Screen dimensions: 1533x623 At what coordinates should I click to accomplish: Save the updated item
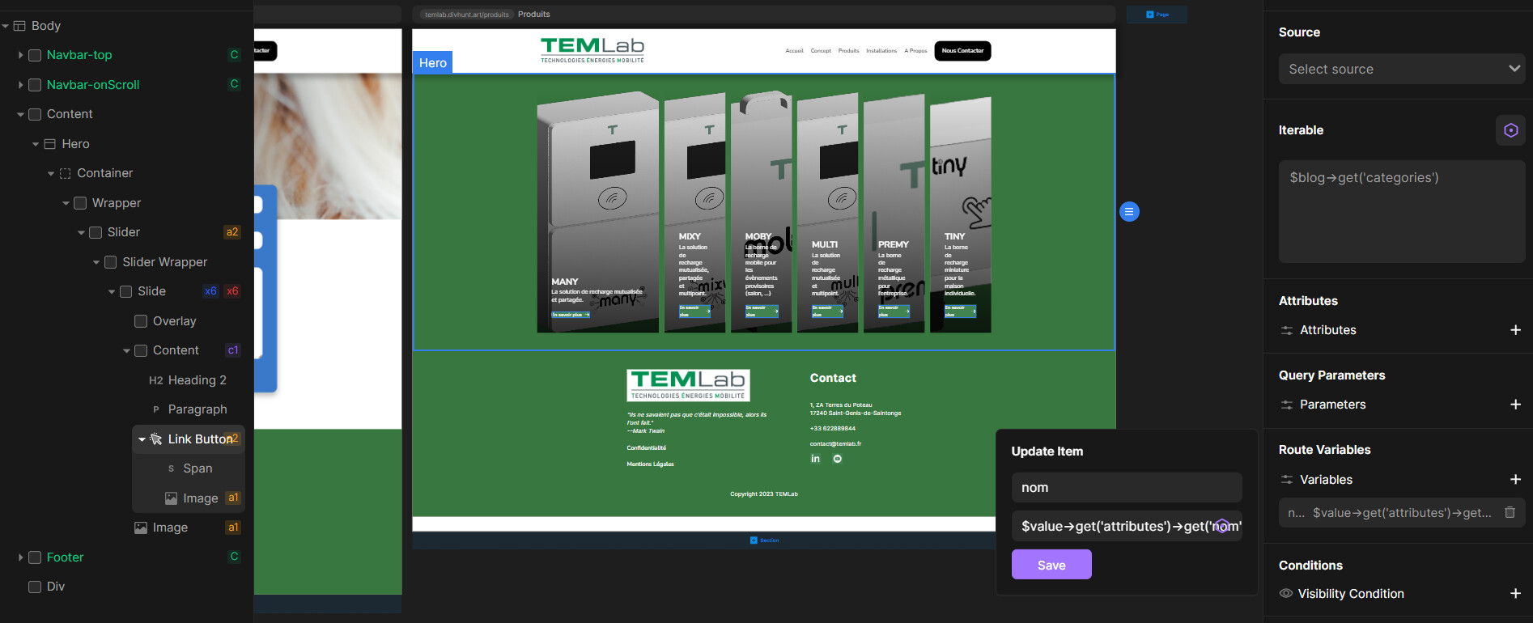[1051, 565]
